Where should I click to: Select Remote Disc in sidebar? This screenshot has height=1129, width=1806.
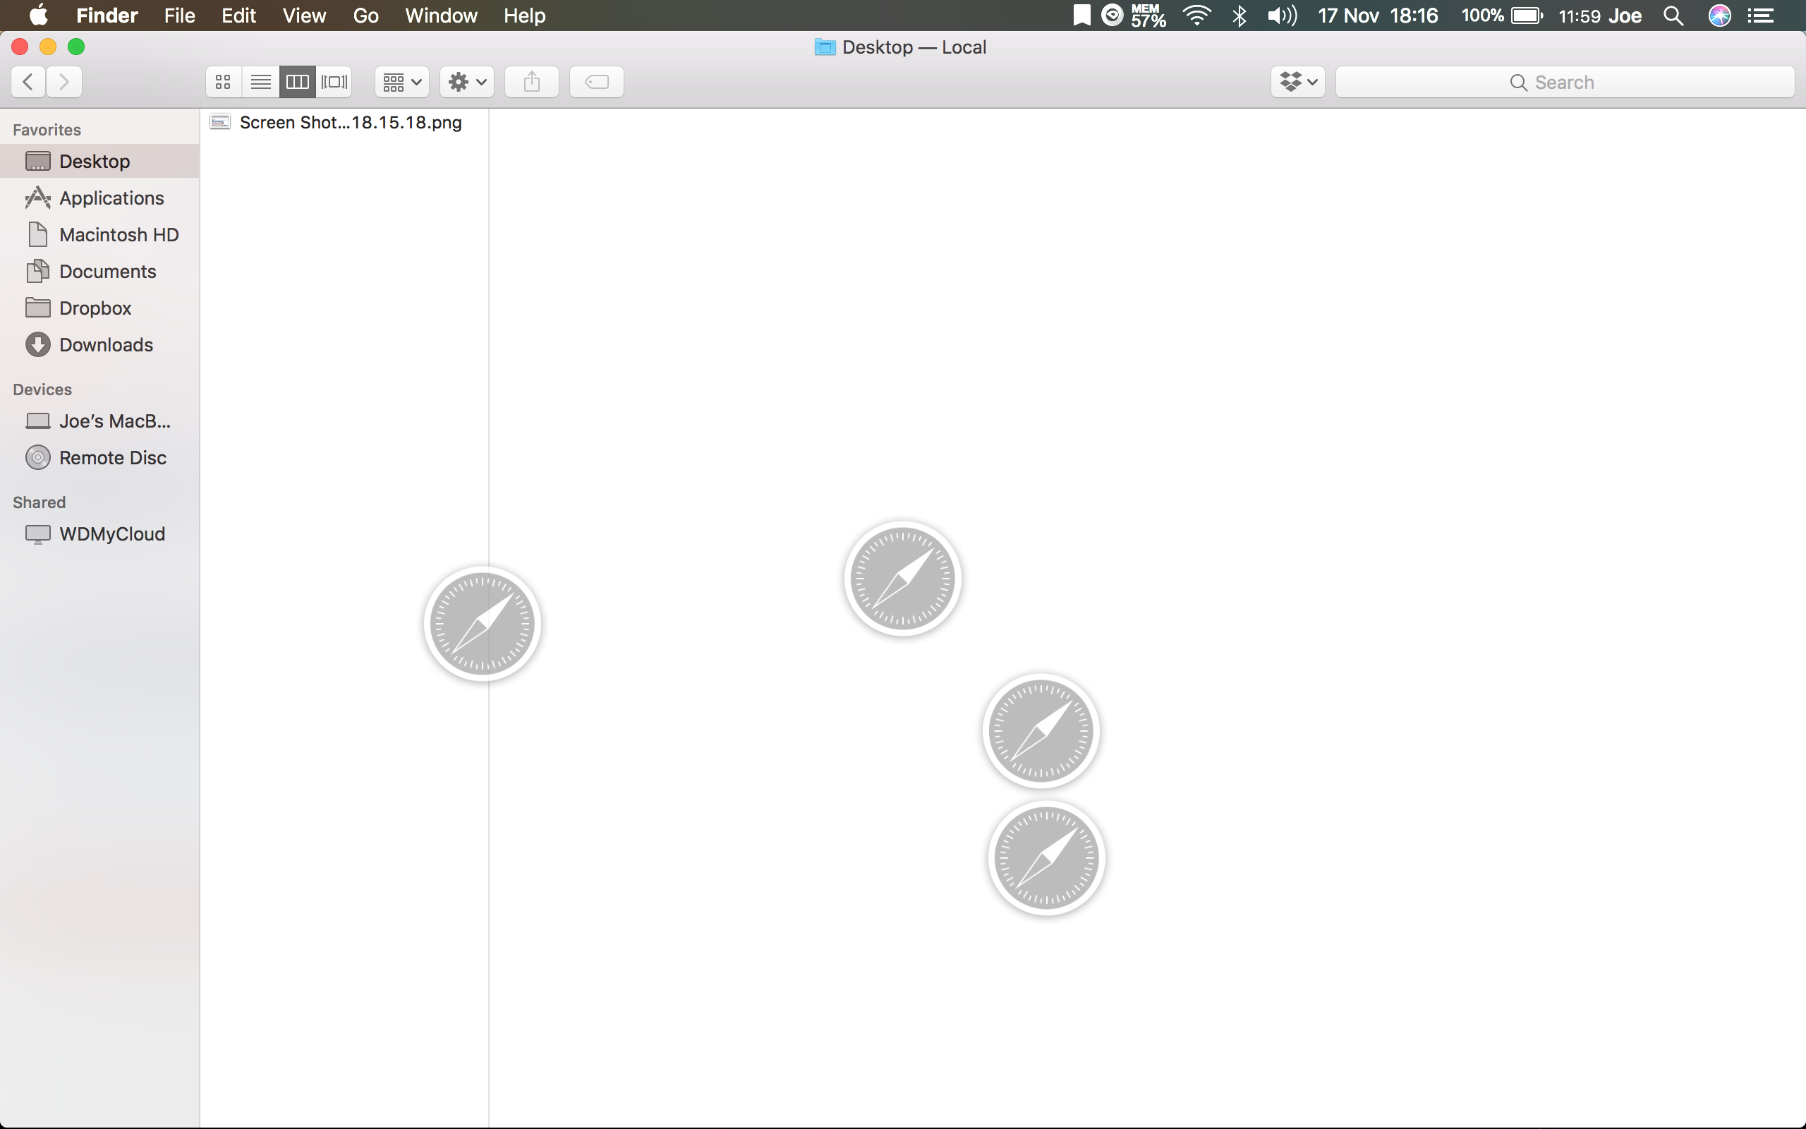(x=100, y=458)
